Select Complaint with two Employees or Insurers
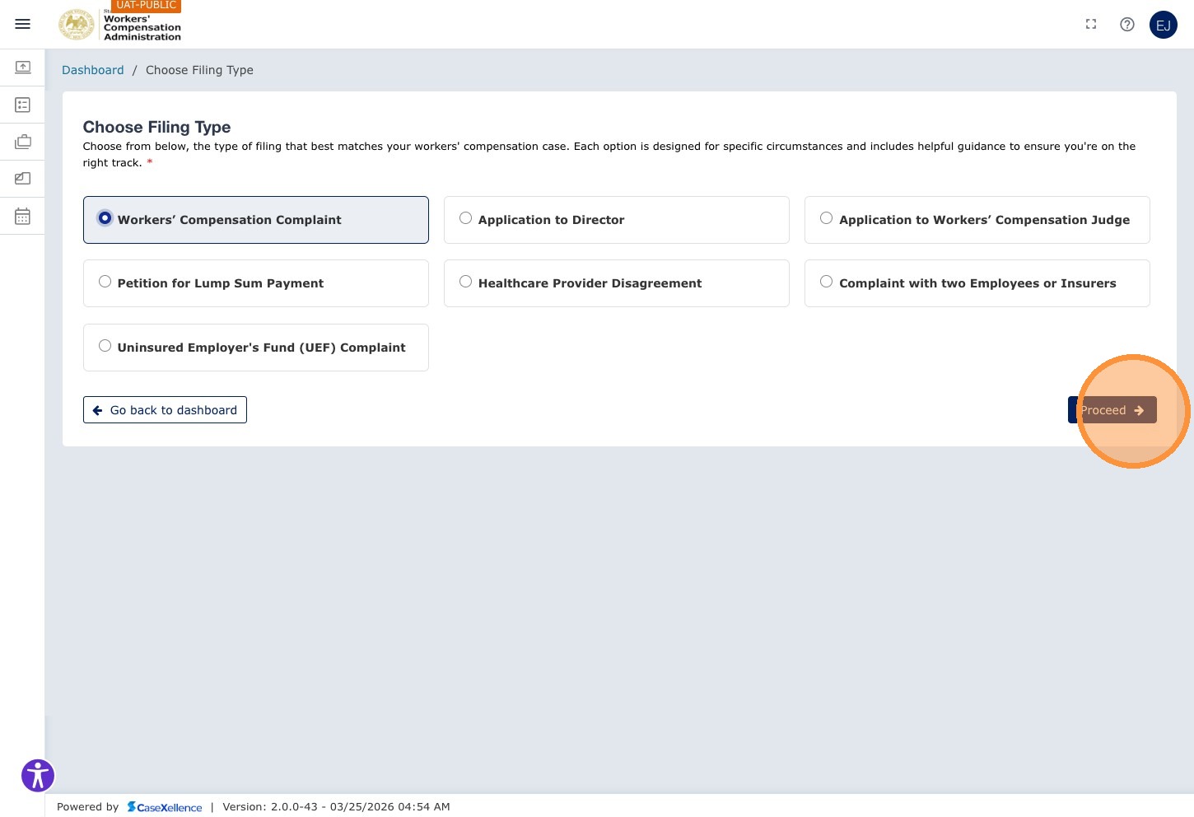 [977, 283]
